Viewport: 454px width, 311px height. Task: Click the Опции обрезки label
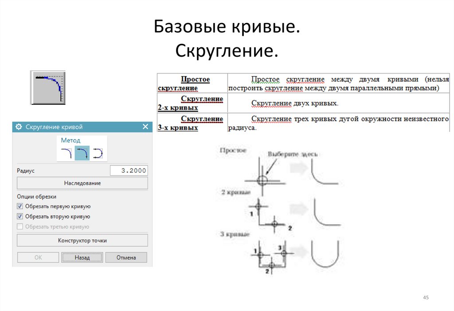click(36, 196)
